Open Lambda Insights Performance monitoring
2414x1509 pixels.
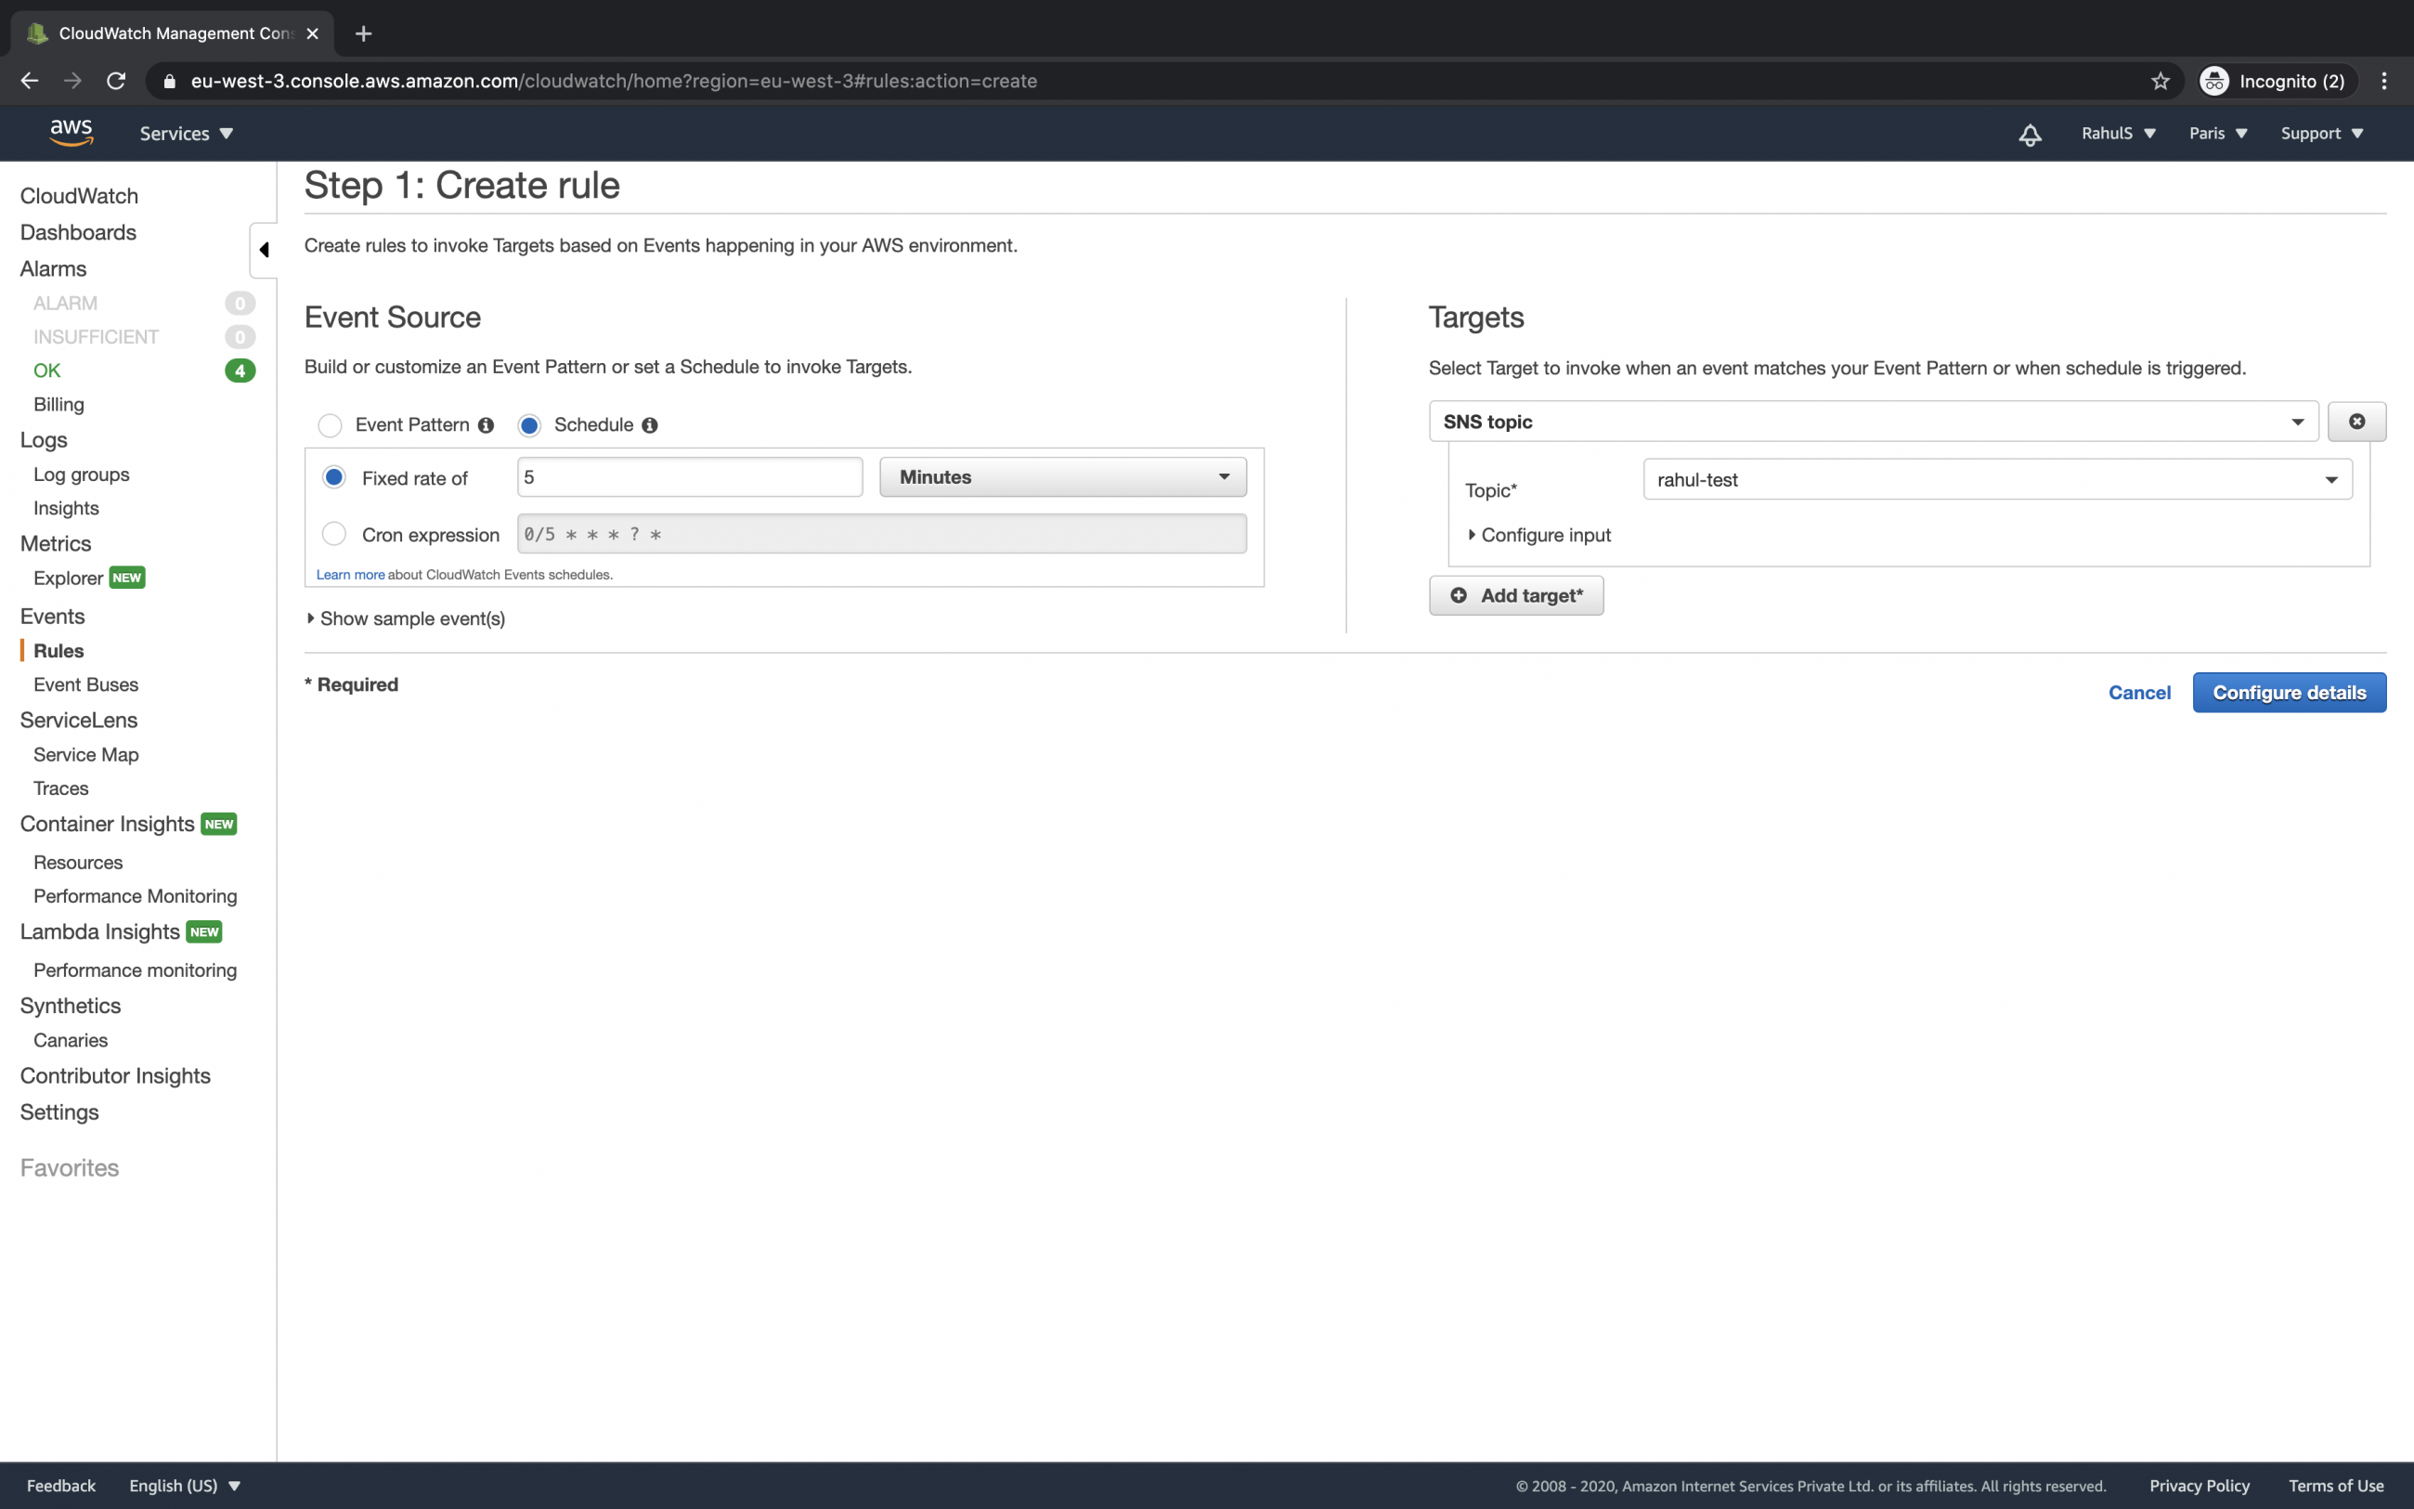click(135, 970)
